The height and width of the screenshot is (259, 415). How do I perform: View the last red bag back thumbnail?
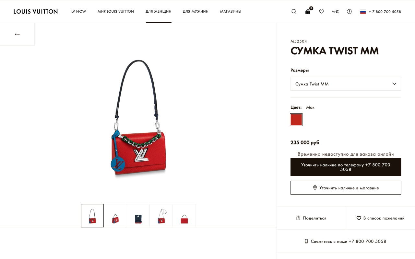[184, 216]
